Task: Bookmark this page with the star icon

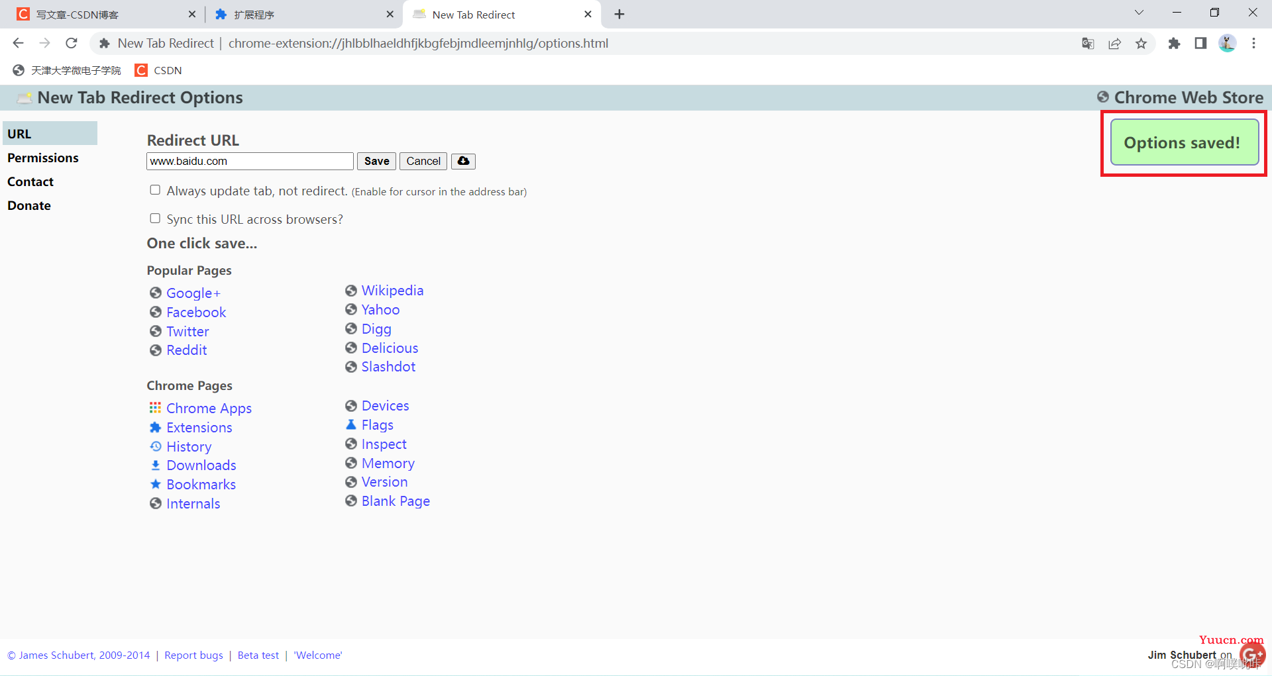Action: tap(1141, 43)
